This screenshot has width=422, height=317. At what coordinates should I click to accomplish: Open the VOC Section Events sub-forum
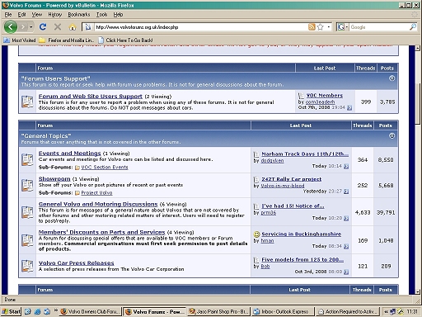pos(105,168)
